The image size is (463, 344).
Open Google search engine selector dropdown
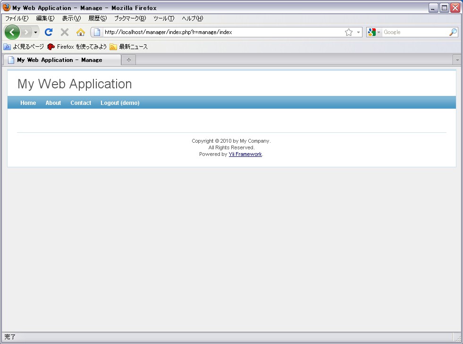[374, 32]
